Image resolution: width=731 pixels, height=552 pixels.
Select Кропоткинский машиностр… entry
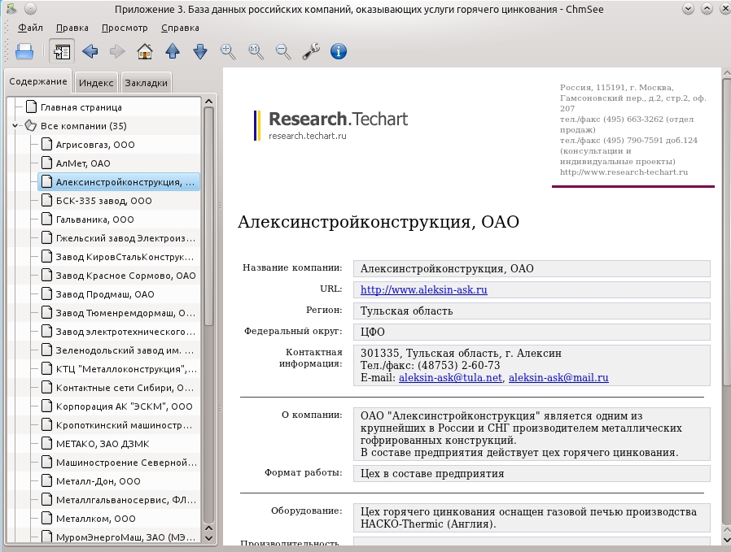click(x=124, y=425)
